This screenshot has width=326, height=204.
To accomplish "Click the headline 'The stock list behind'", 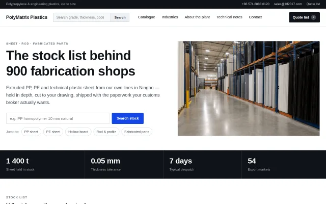I will pyautogui.click(x=68, y=56).
